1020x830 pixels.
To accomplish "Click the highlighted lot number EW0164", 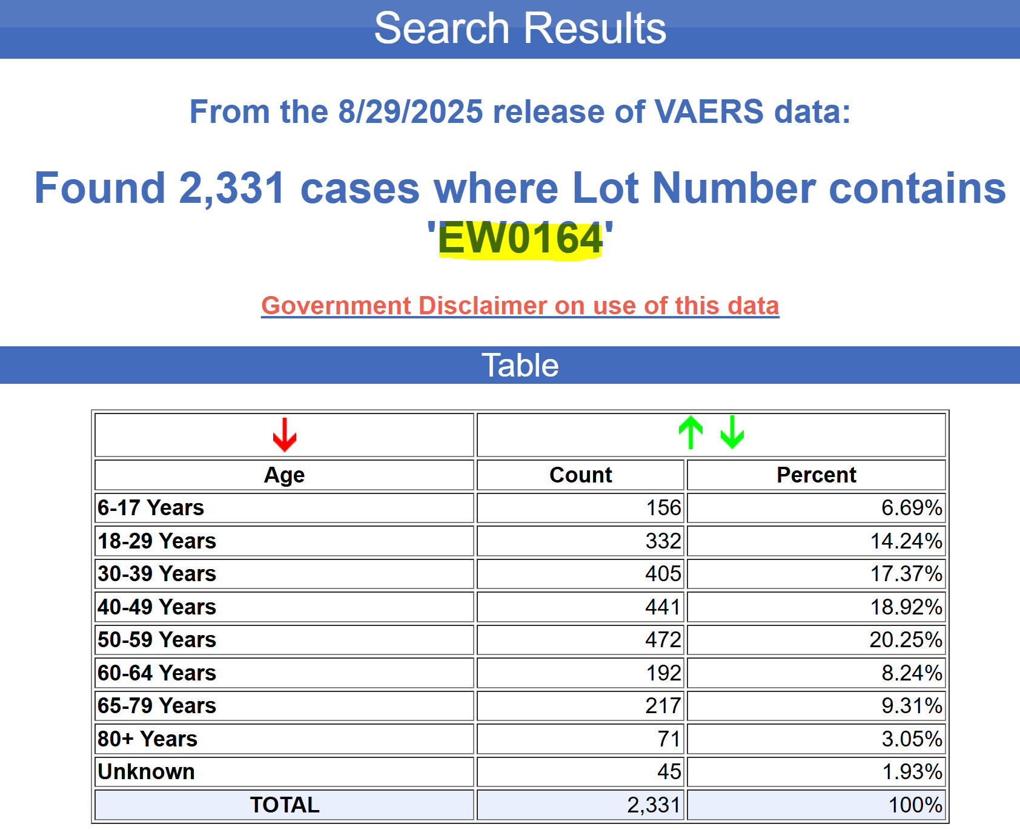I will [520, 239].
